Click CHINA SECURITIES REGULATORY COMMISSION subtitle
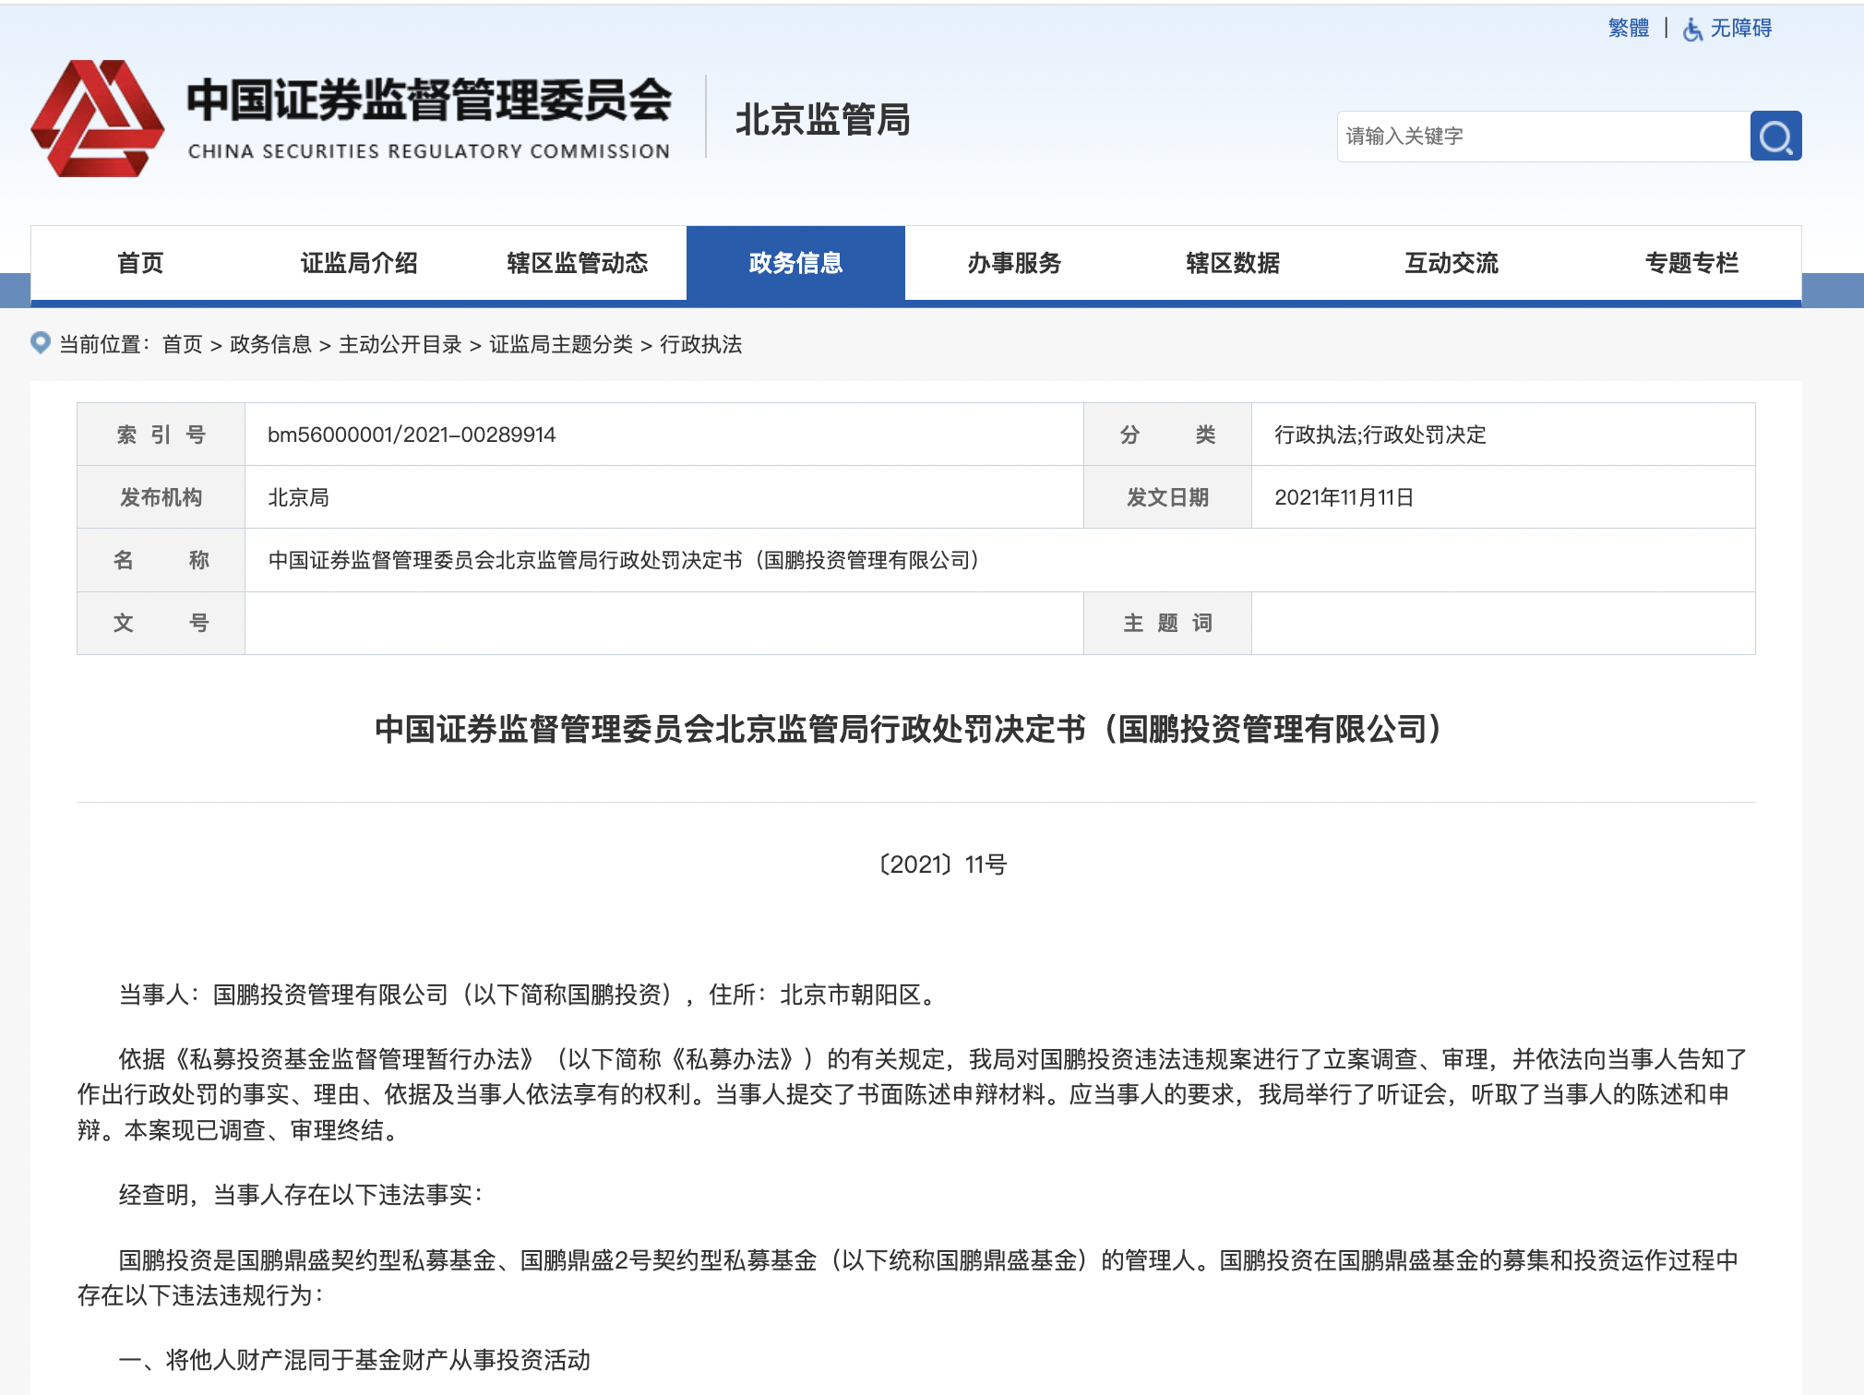This screenshot has height=1395, width=1864. 429,151
